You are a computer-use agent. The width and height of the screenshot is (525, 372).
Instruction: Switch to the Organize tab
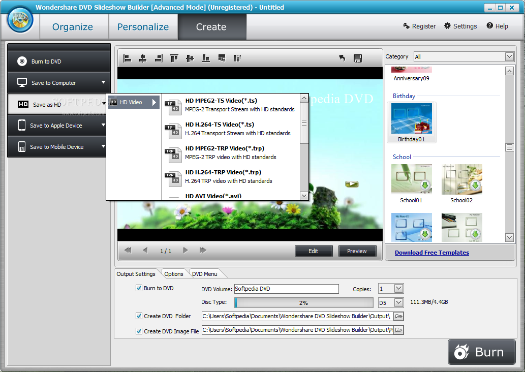[x=73, y=27]
